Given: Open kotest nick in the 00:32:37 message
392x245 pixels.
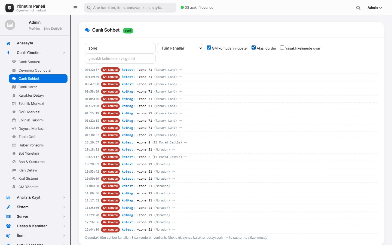Looking at the screenshot, I should pyautogui.click(x=127, y=70).
